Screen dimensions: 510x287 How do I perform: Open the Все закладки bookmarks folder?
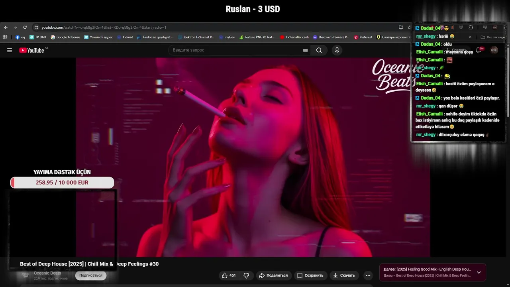(x=493, y=37)
